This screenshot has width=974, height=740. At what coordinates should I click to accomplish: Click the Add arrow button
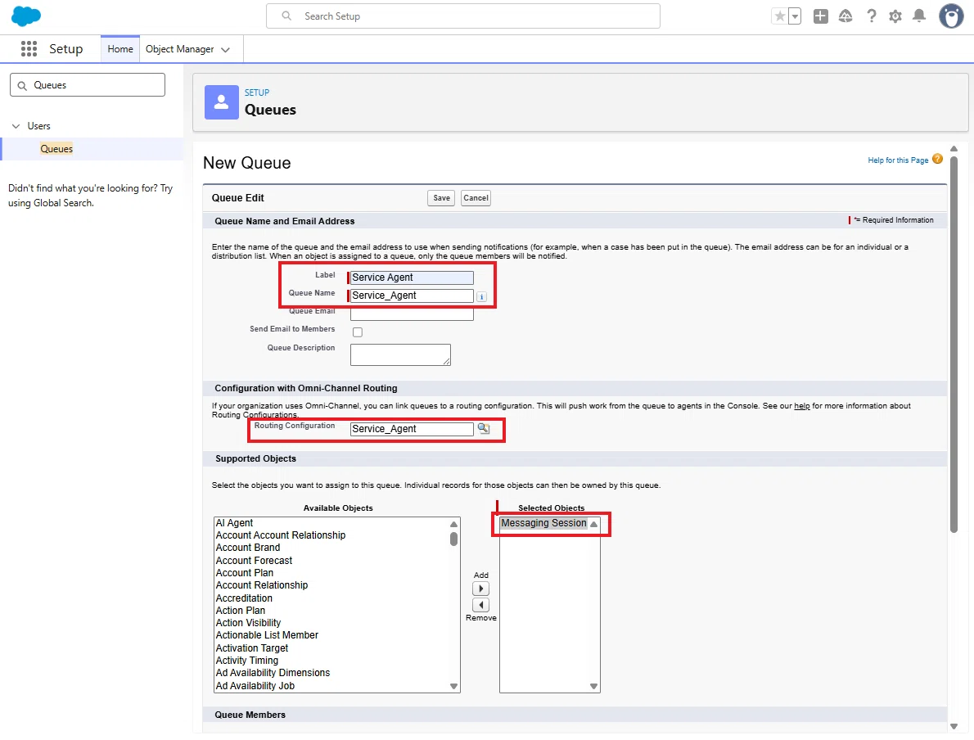point(480,589)
